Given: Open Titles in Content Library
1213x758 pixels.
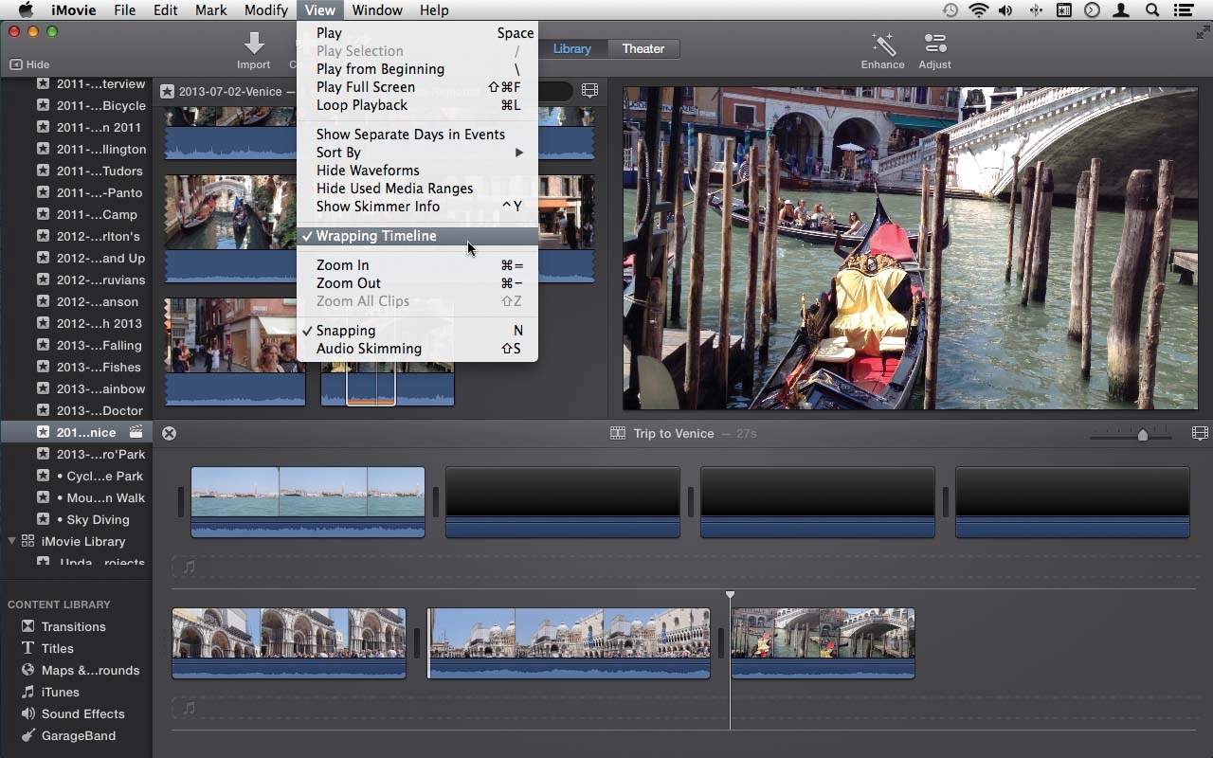Looking at the screenshot, I should (x=57, y=648).
